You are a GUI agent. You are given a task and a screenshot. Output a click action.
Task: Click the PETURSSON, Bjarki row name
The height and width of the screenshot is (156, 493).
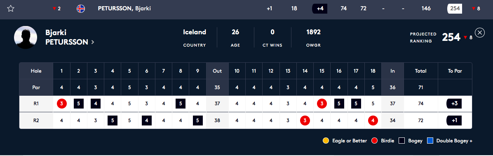pos(124,9)
